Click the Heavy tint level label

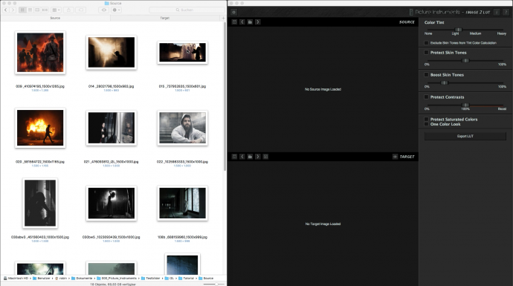click(502, 33)
